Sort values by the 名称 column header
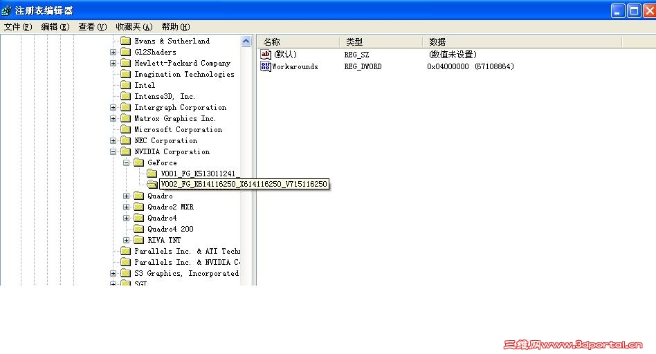This screenshot has height=354, width=656. [x=298, y=41]
